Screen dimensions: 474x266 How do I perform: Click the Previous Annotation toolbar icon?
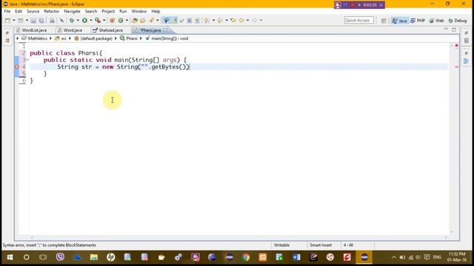click(220, 21)
